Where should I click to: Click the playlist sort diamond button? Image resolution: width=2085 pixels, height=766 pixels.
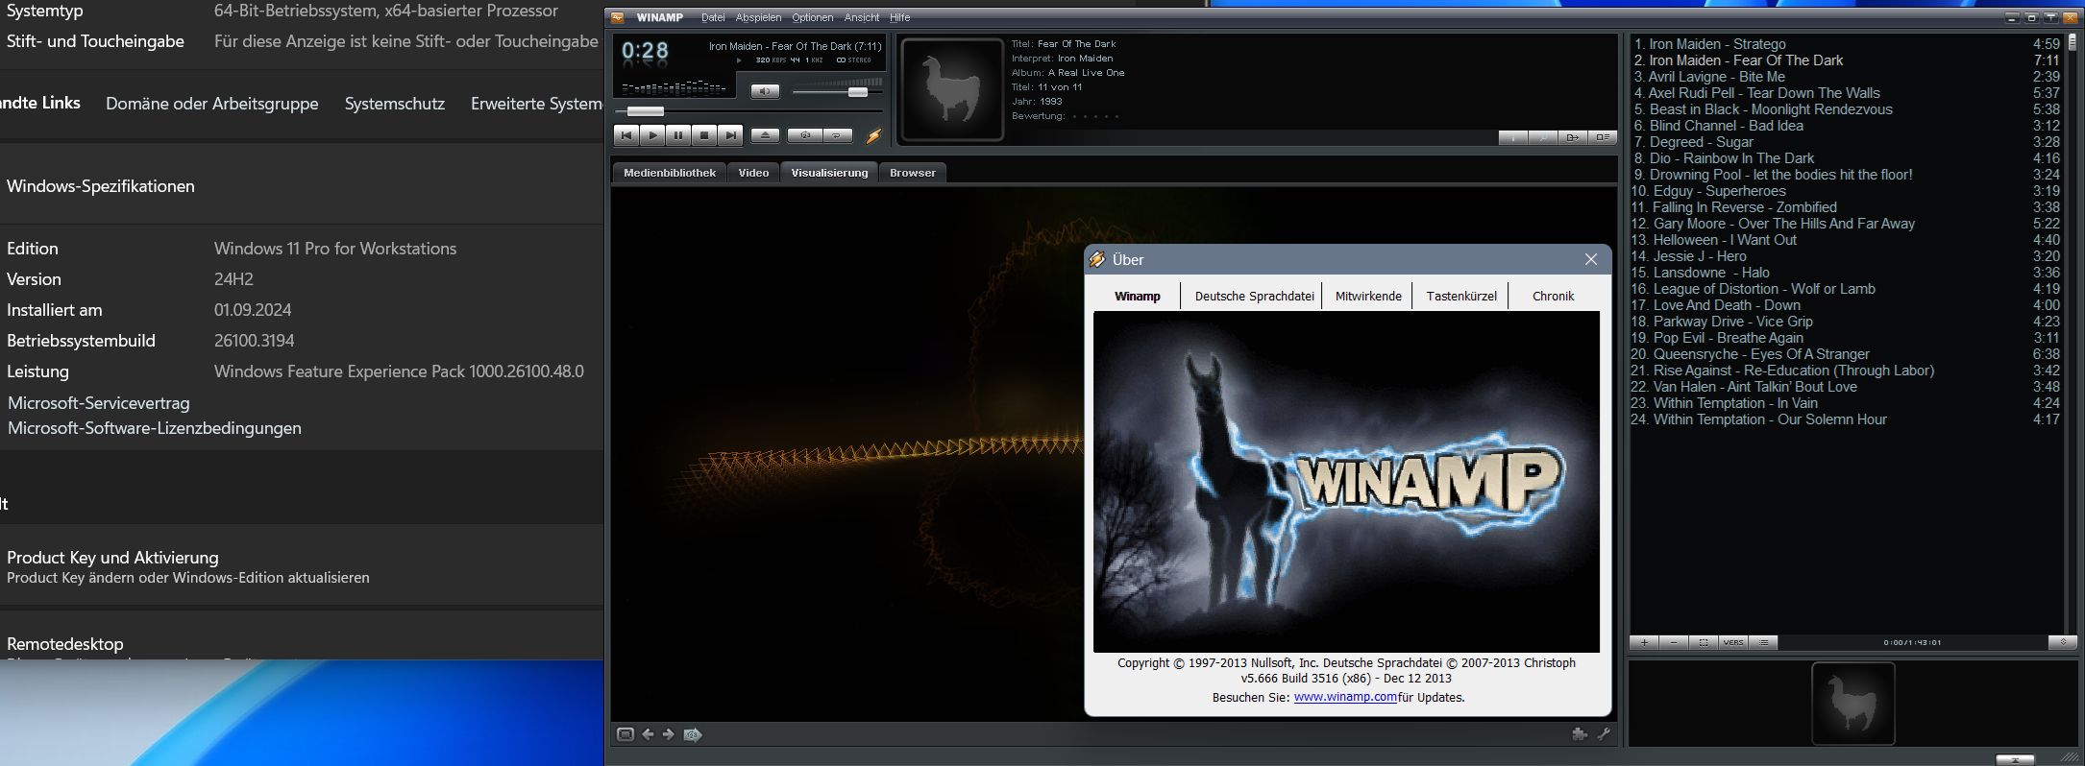click(x=2063, y=642)
